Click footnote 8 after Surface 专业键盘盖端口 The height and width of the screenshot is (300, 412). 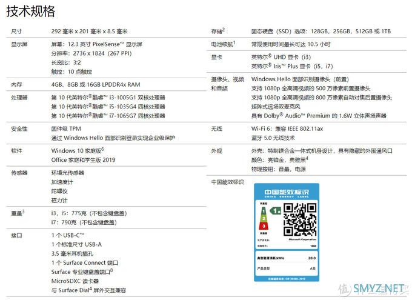112,270
